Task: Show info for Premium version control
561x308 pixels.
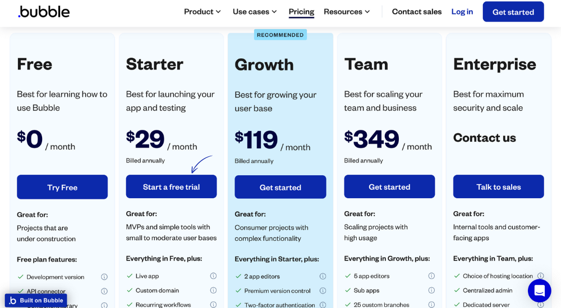Action: [323, 291]
